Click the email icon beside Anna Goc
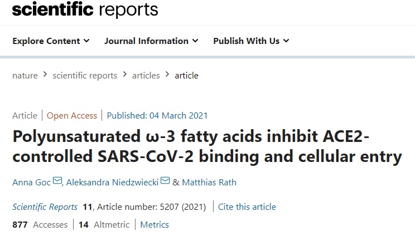The width and height of the screenshot is (415, 241). pos(57,181)
